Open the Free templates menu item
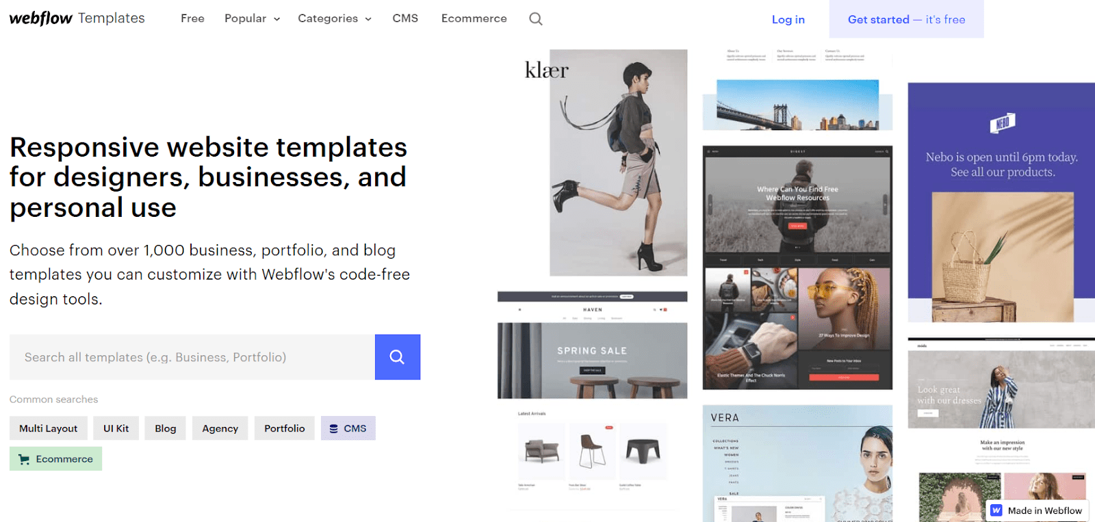The height and width of the screenshot is (522, 1095). 192,18
